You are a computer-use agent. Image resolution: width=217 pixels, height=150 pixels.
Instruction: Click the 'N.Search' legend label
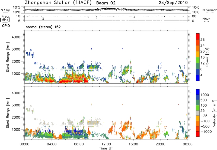point(209,10)
